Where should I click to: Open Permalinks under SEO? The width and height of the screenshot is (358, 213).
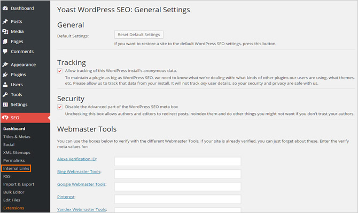coord(14,161)
